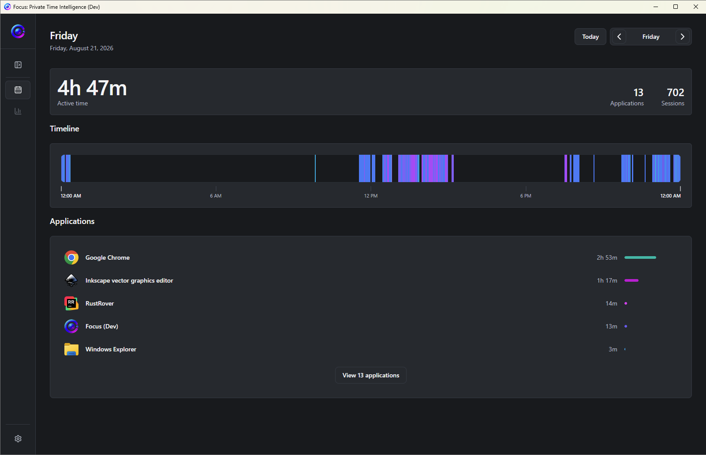Click the title bar Focus icon

(x=7, y=7)
